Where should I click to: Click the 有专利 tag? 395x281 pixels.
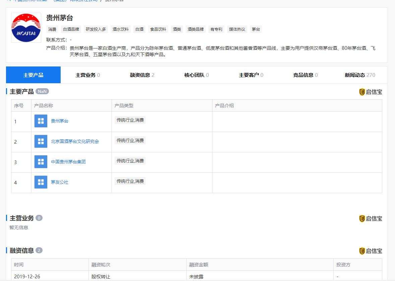216,29
